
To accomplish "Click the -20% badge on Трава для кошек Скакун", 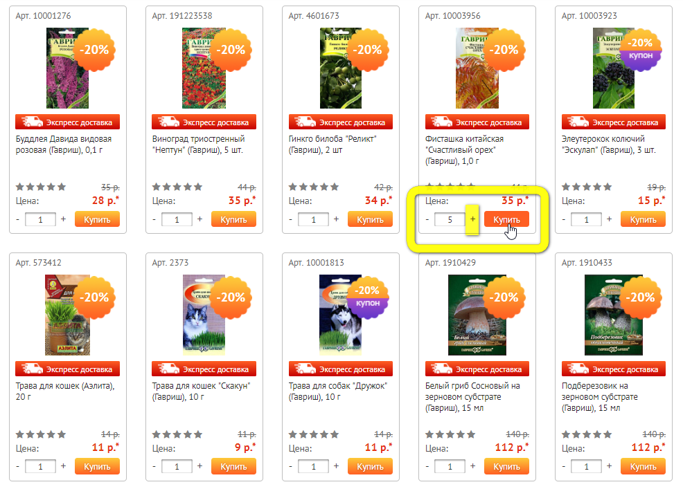I will [232, 297].
